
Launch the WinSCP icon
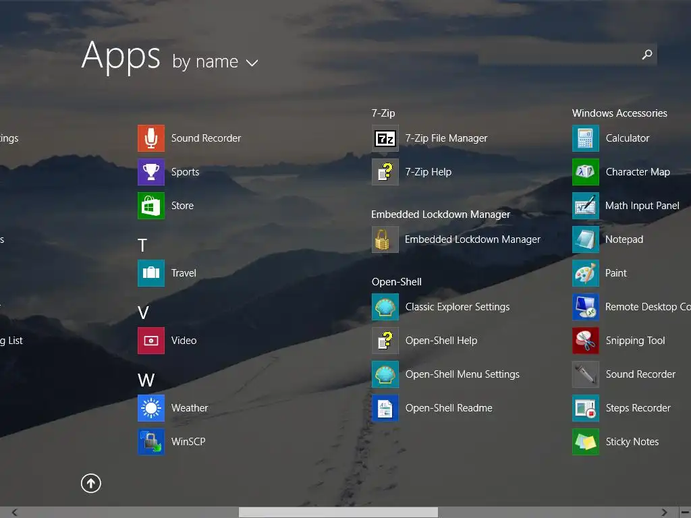click(x=150, y=441)
